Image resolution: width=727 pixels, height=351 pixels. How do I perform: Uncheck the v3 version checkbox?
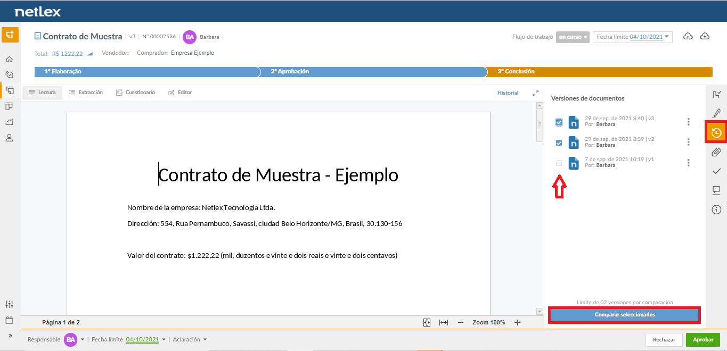pos(559,122)
